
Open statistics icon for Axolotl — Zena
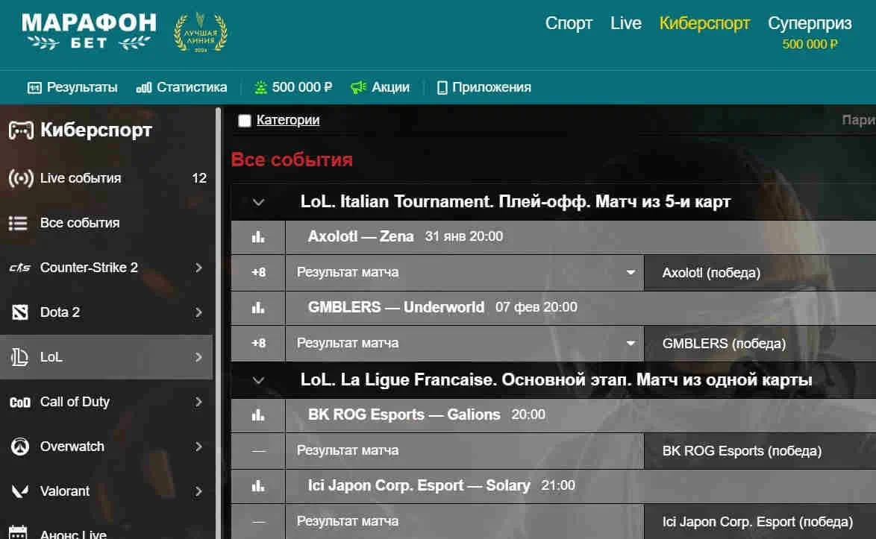click(x=258, y=237)
